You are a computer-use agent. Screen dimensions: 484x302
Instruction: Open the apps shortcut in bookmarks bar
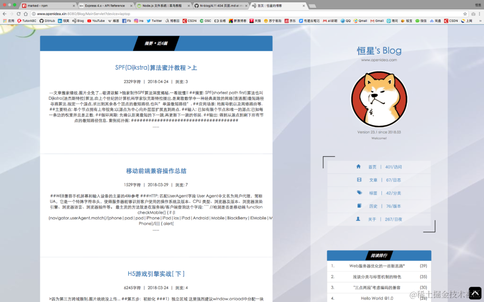point(9,21)
